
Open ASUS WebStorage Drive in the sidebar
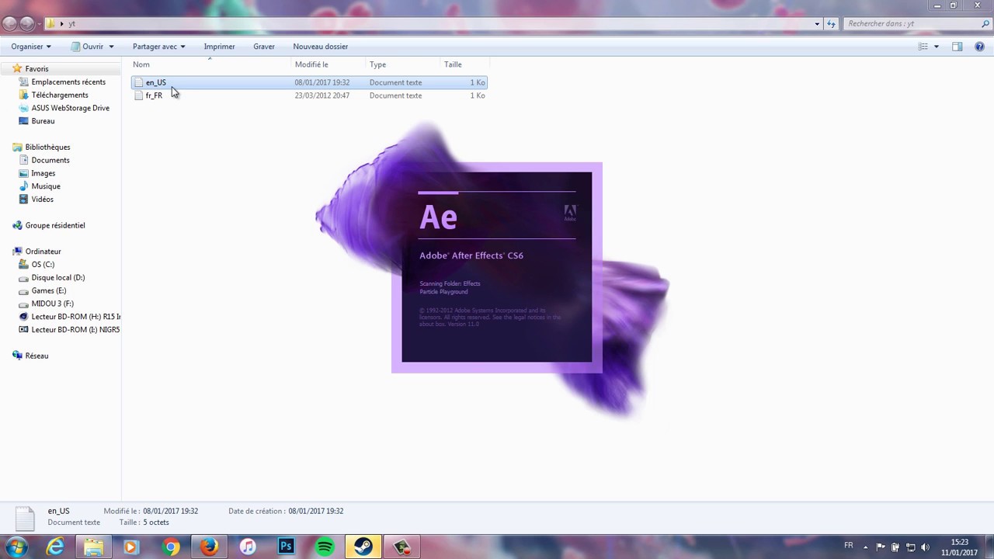coord(70,109)
